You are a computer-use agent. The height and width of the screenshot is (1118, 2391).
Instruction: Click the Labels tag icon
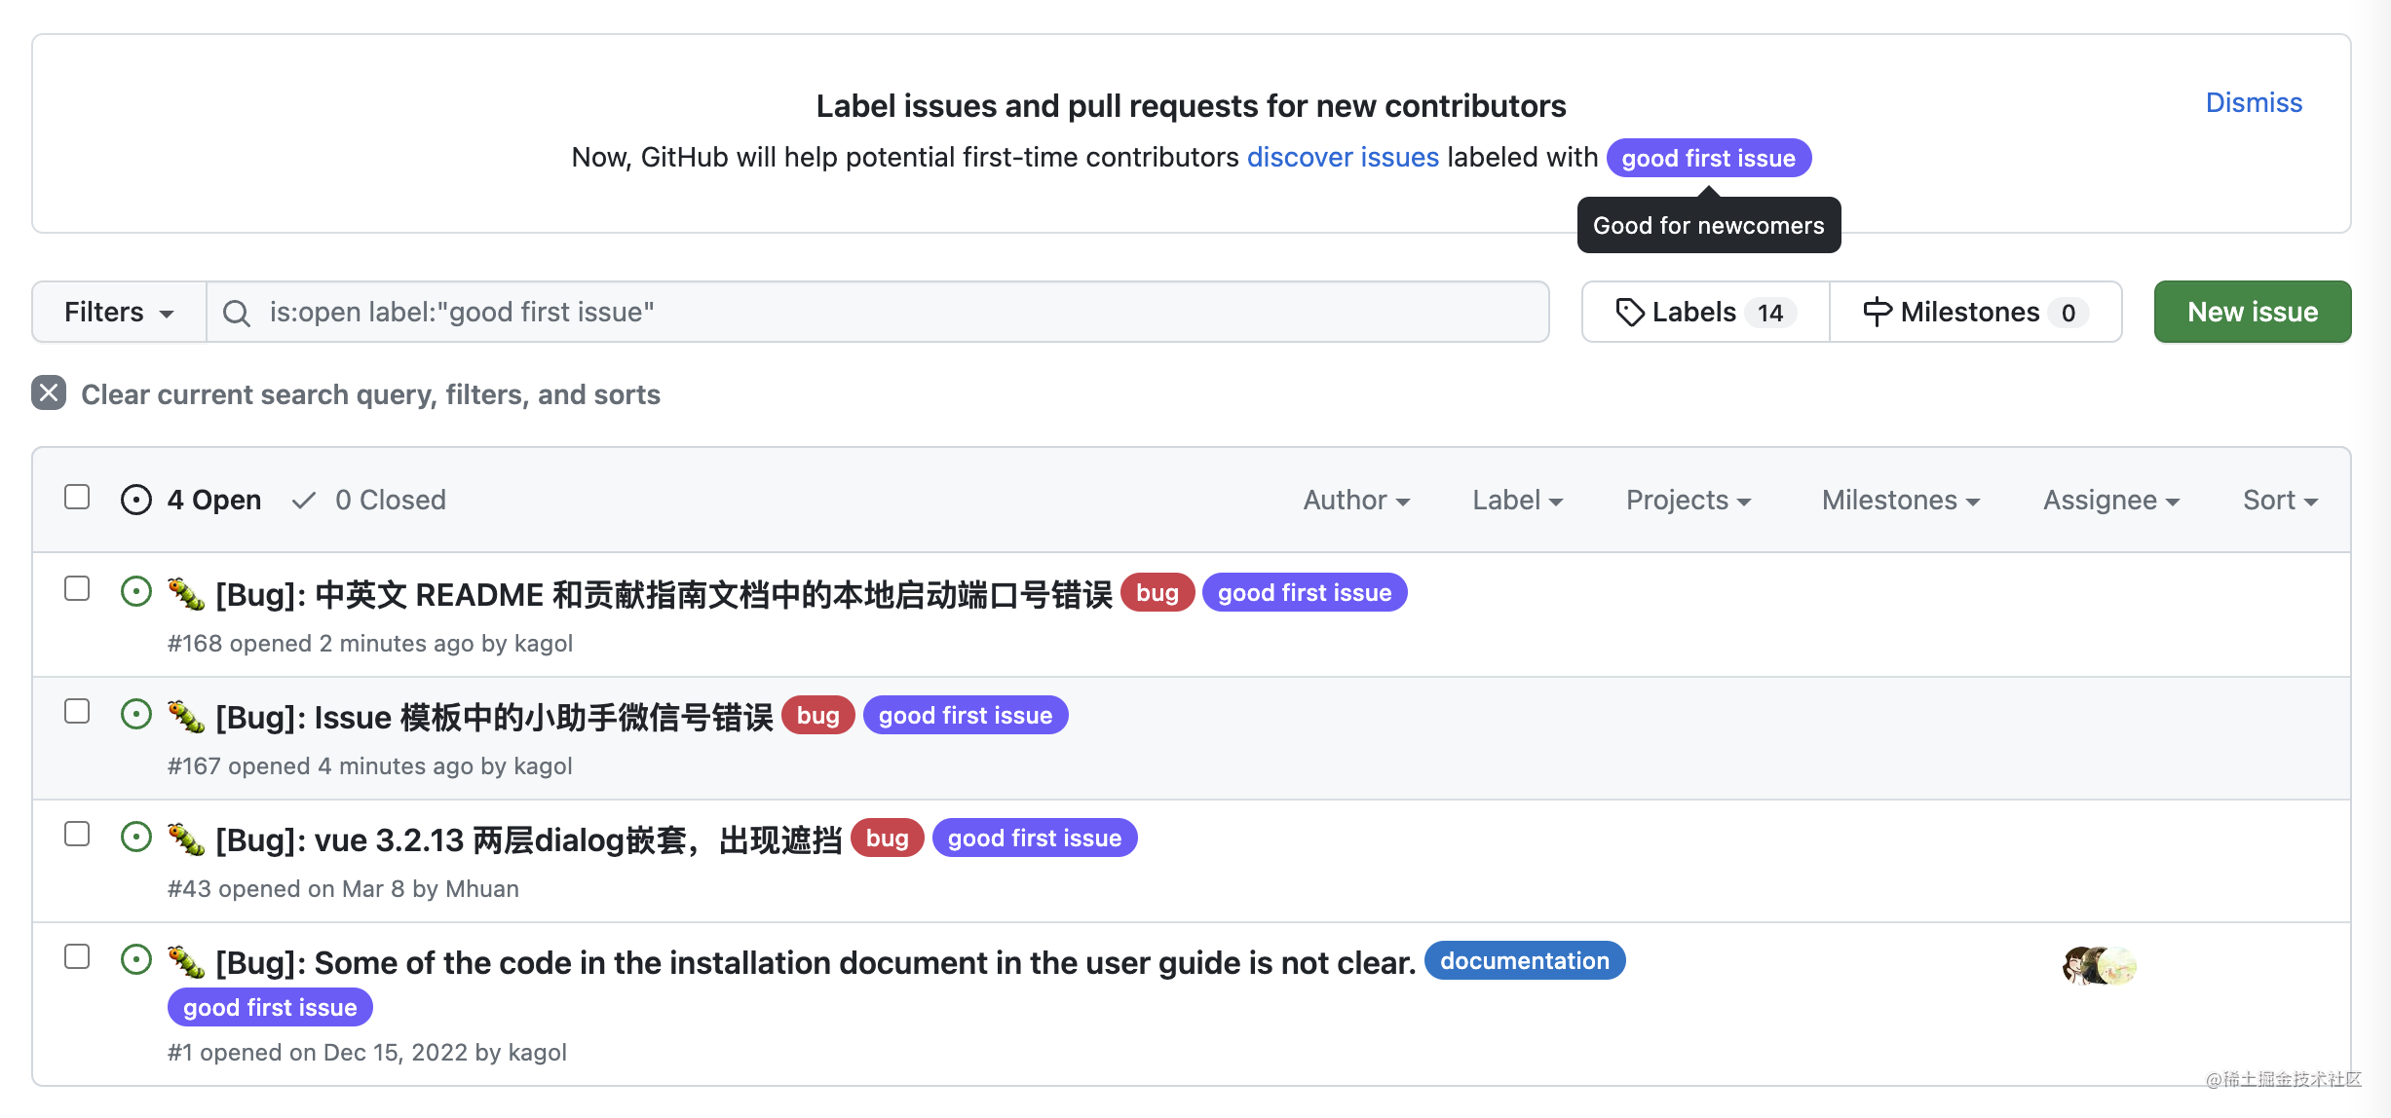[1629, 313]
